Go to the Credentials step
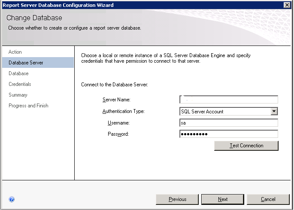Image resolution: width=294 pixels, height=210 pixels. click(x=20, y=84)
